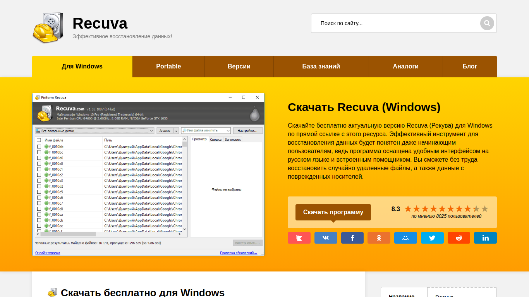Click the Recuva hard-hat logo image
Viewport: 529px width, 297px height.
48,28
